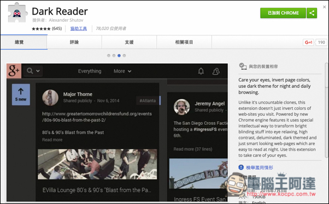Expand the More dropdown in Google+ header
Image resolution: width=329 pixels, height=204 pixels.
coord(122,71)
